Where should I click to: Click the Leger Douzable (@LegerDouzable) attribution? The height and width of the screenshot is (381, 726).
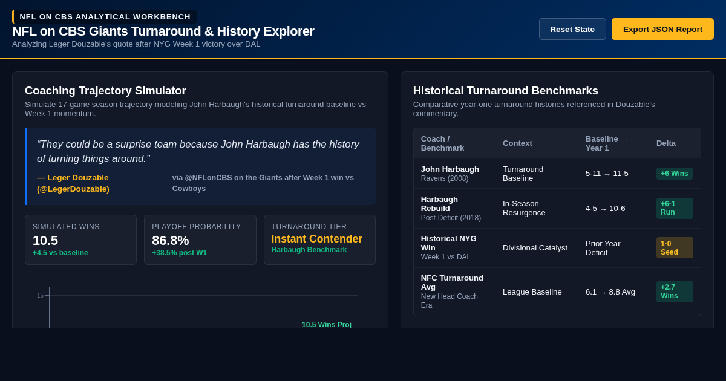coord(73,183)
